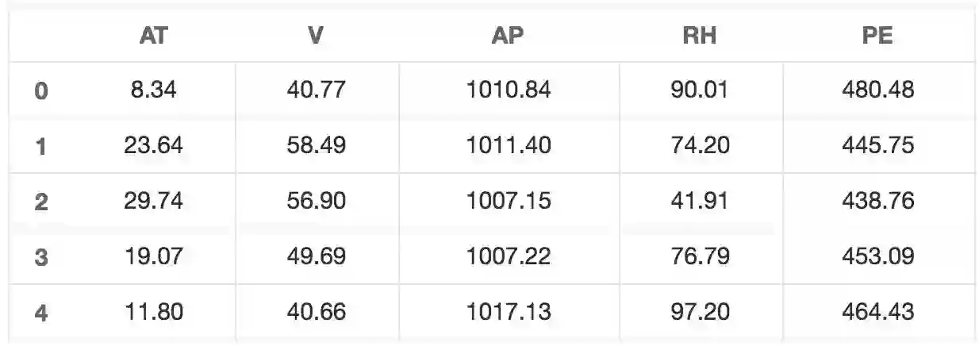Select row index 2

(x=41, y=202)
